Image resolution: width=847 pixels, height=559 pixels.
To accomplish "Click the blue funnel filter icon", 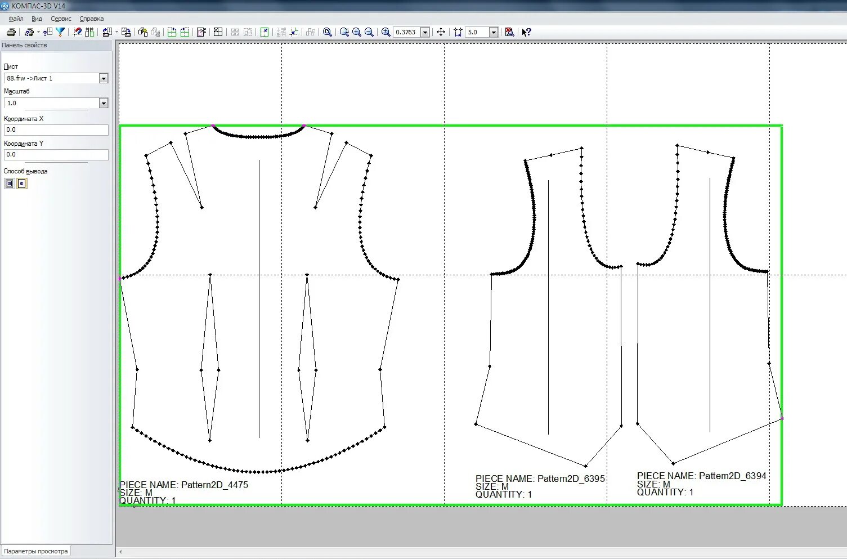I will [x=60, y=32].
